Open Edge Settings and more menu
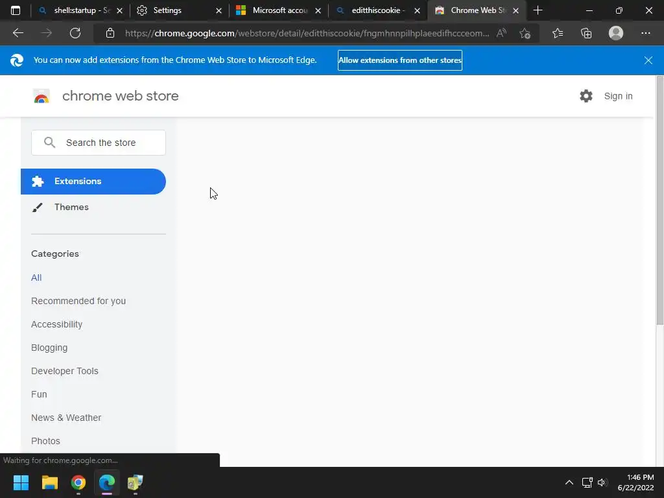The width and height of the screenshot is (664, 498). point(645,33)
